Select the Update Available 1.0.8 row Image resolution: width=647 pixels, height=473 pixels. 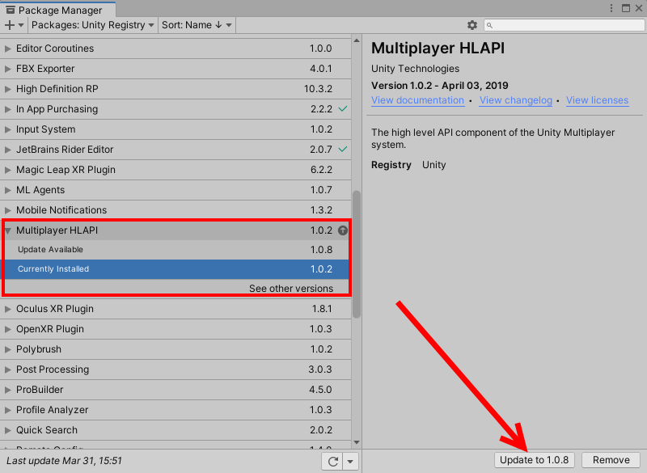(x=175, y=250)
